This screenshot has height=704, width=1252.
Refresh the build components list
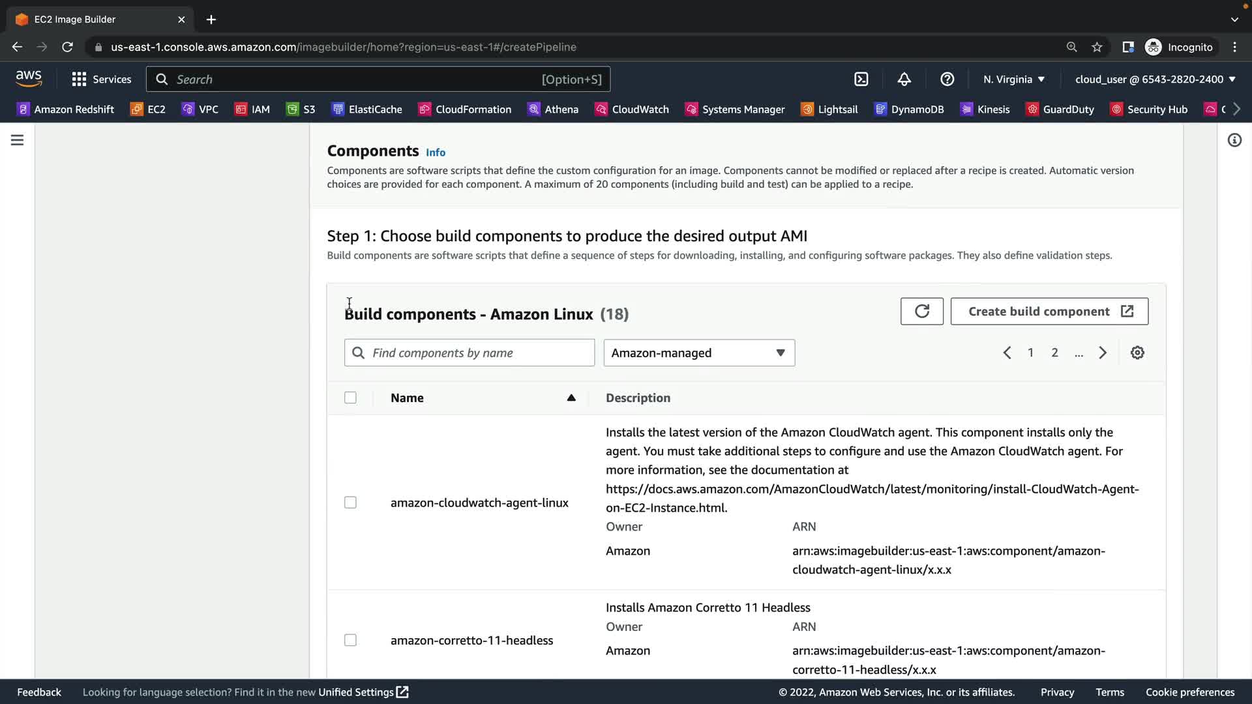point(921,312)
